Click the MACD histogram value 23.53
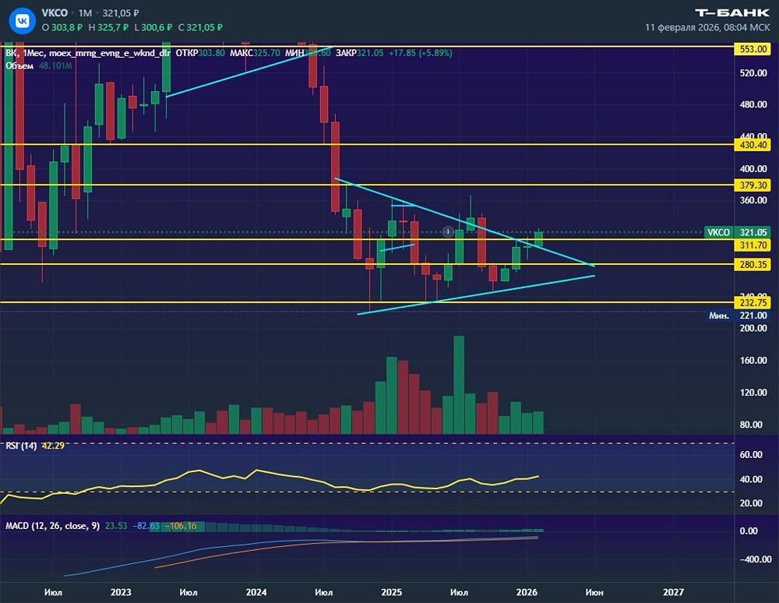The height and width of the screenshot is (603, 779). (x=116, y=526)
